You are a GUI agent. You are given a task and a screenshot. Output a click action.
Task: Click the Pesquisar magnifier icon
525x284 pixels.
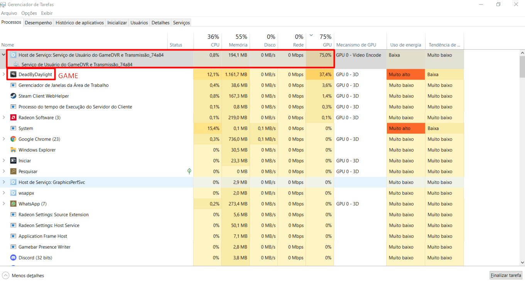13,171
